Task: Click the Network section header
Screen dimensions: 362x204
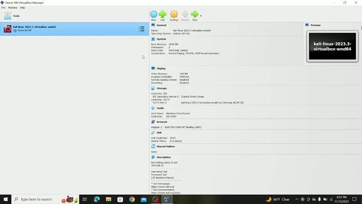Action: click(162, 122)
